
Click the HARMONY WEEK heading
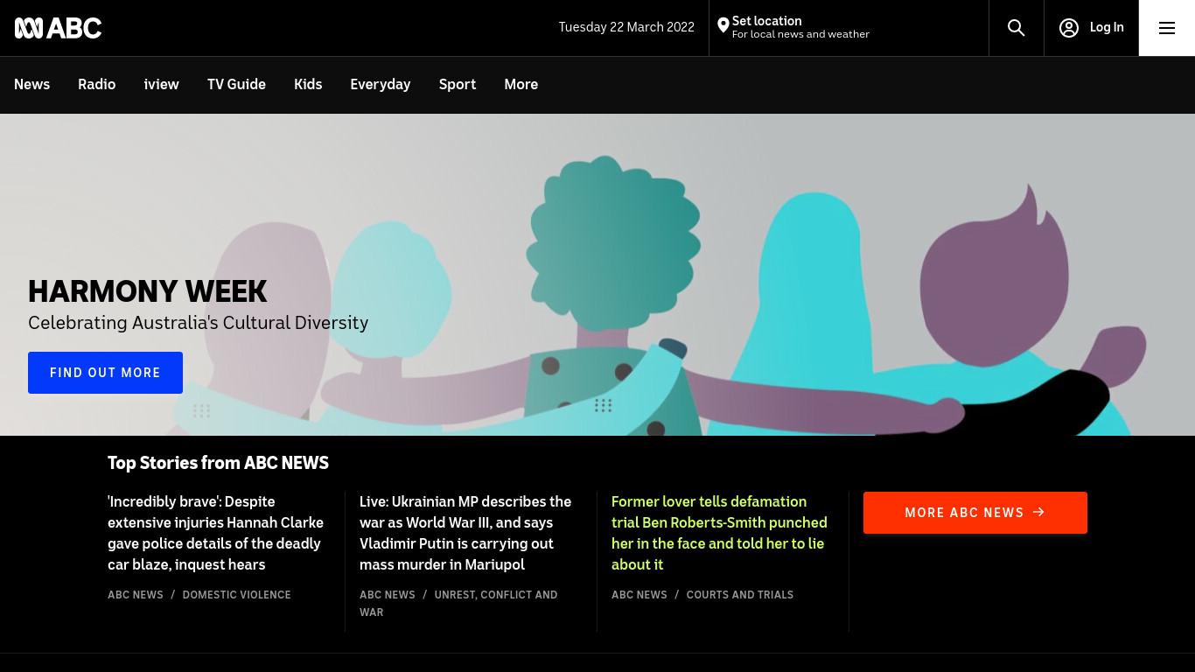coord(147,291)
